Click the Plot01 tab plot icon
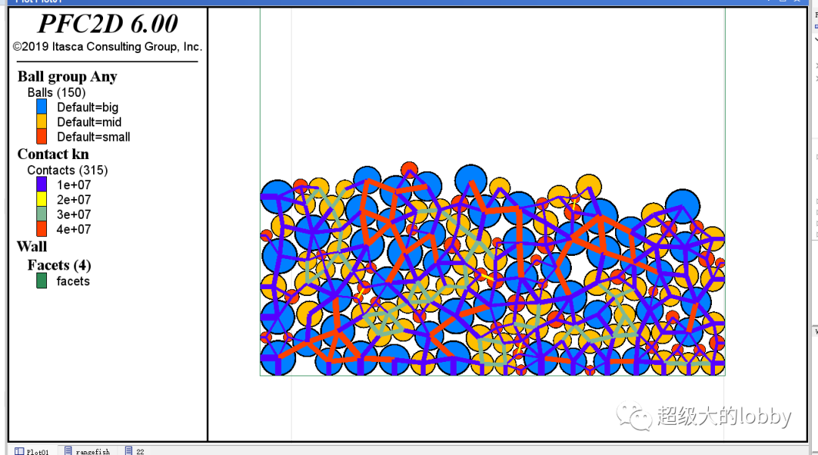The width and height of the screenshot is (818, 455). point(19,451)
